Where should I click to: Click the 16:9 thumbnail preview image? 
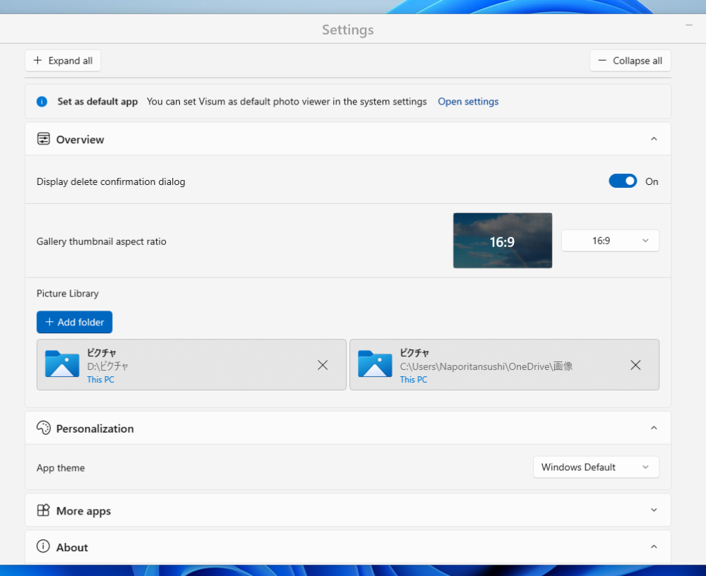(x=503, y=241)
